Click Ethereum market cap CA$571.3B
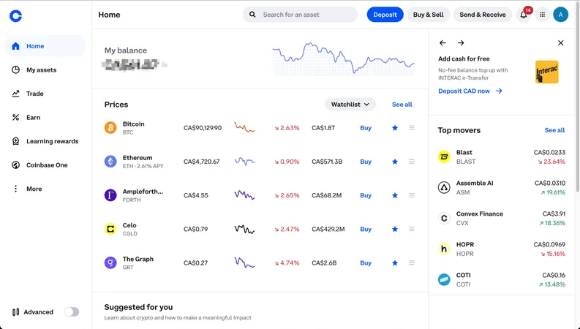Viewport: 580px width, 329px height. [x=327, y=162]
